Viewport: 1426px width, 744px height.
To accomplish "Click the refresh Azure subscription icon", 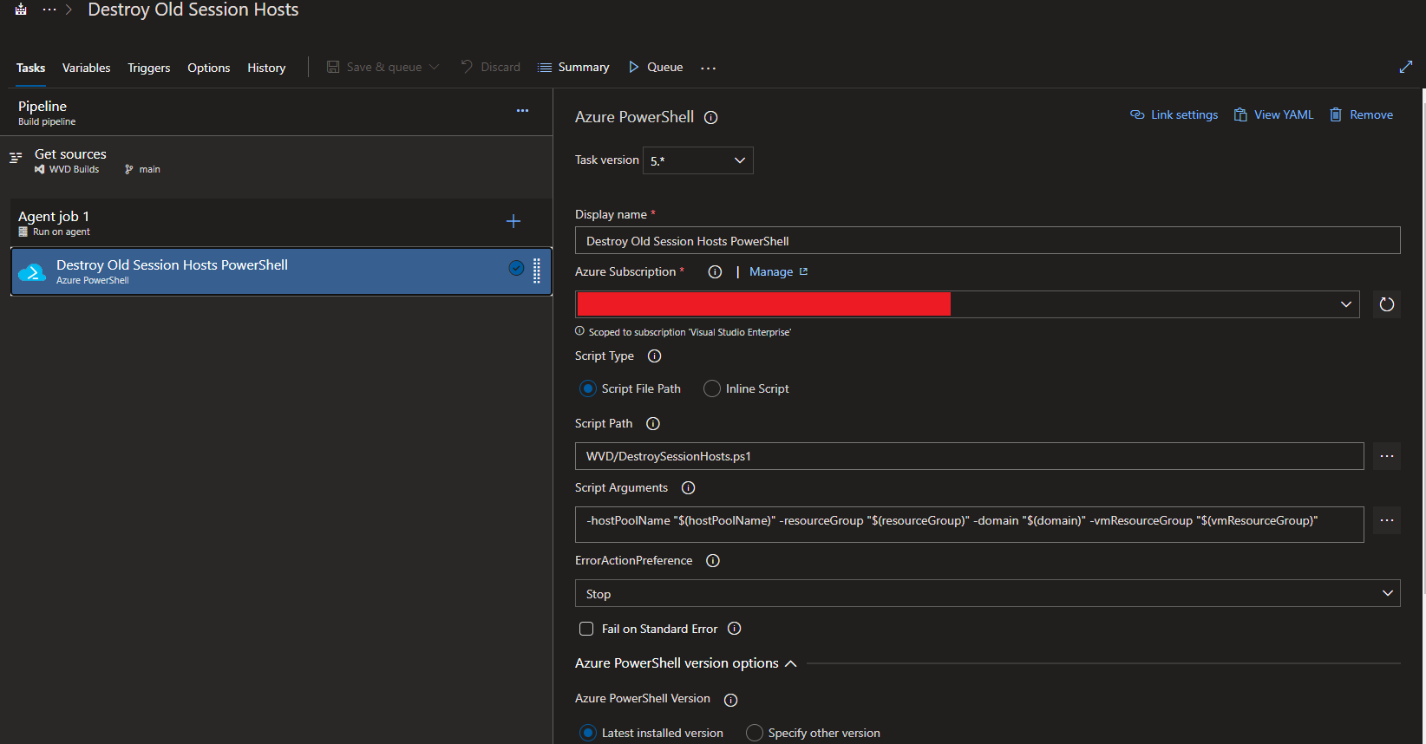I will coord(1386,304).
